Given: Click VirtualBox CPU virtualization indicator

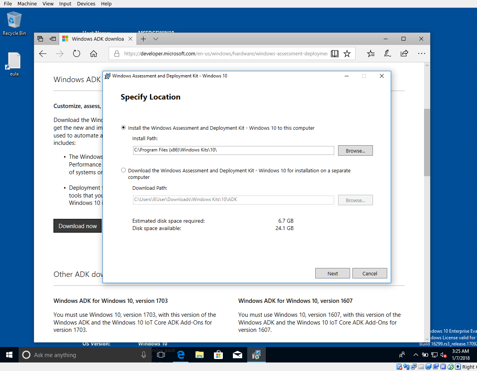Looking at the screenshot, I should (x=443, y=367).
